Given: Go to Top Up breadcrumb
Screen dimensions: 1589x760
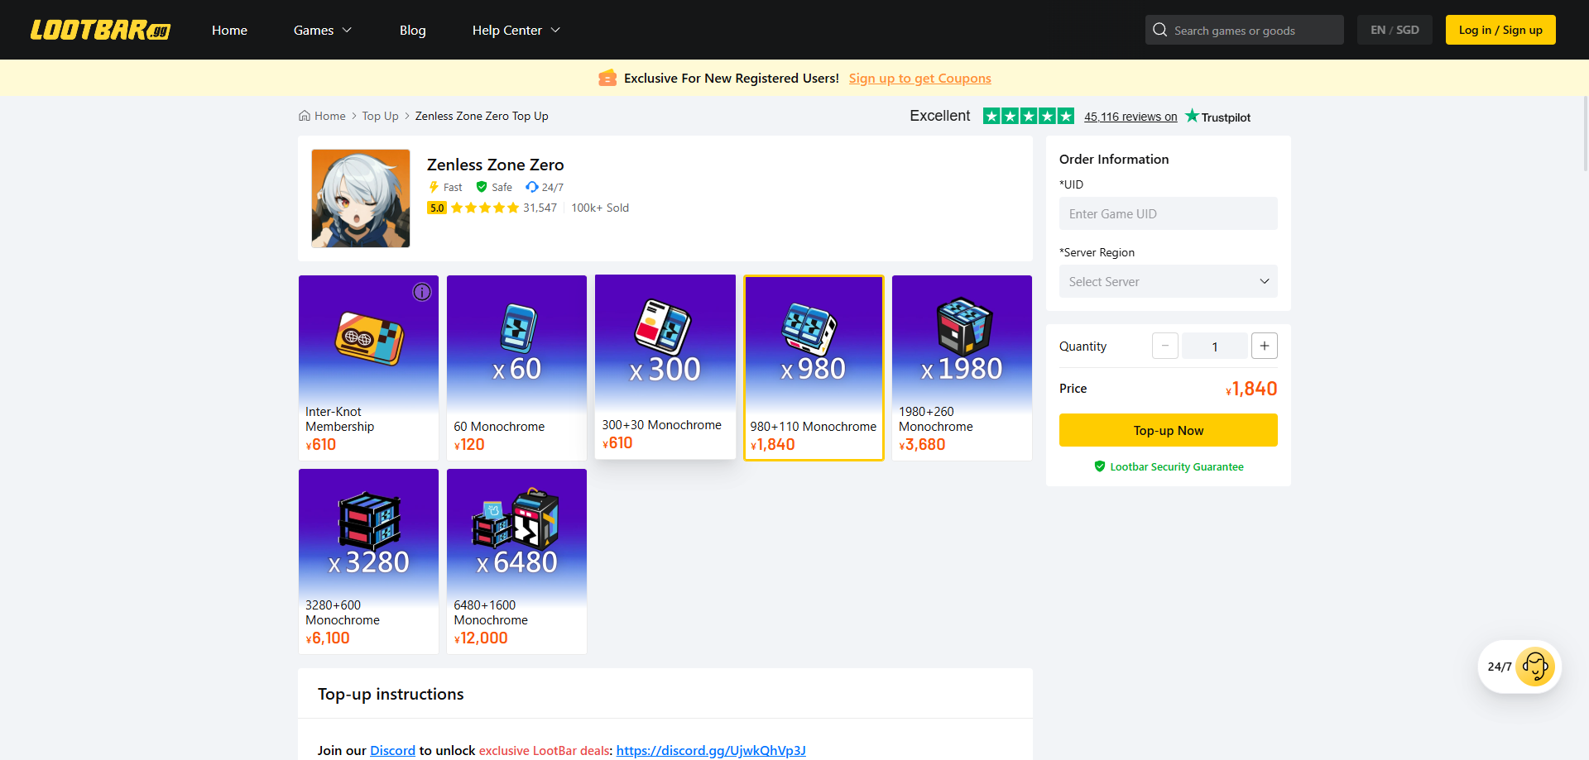Looking at the screenshot, I should tap(380, 116).
